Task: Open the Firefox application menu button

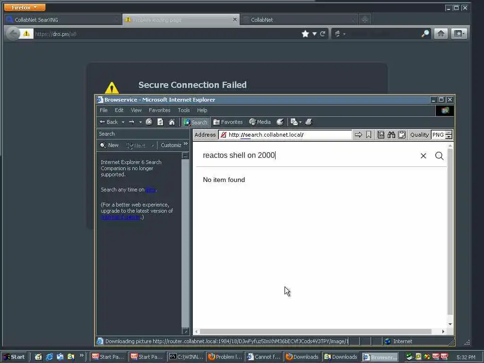Action: (x=25, y=7)
